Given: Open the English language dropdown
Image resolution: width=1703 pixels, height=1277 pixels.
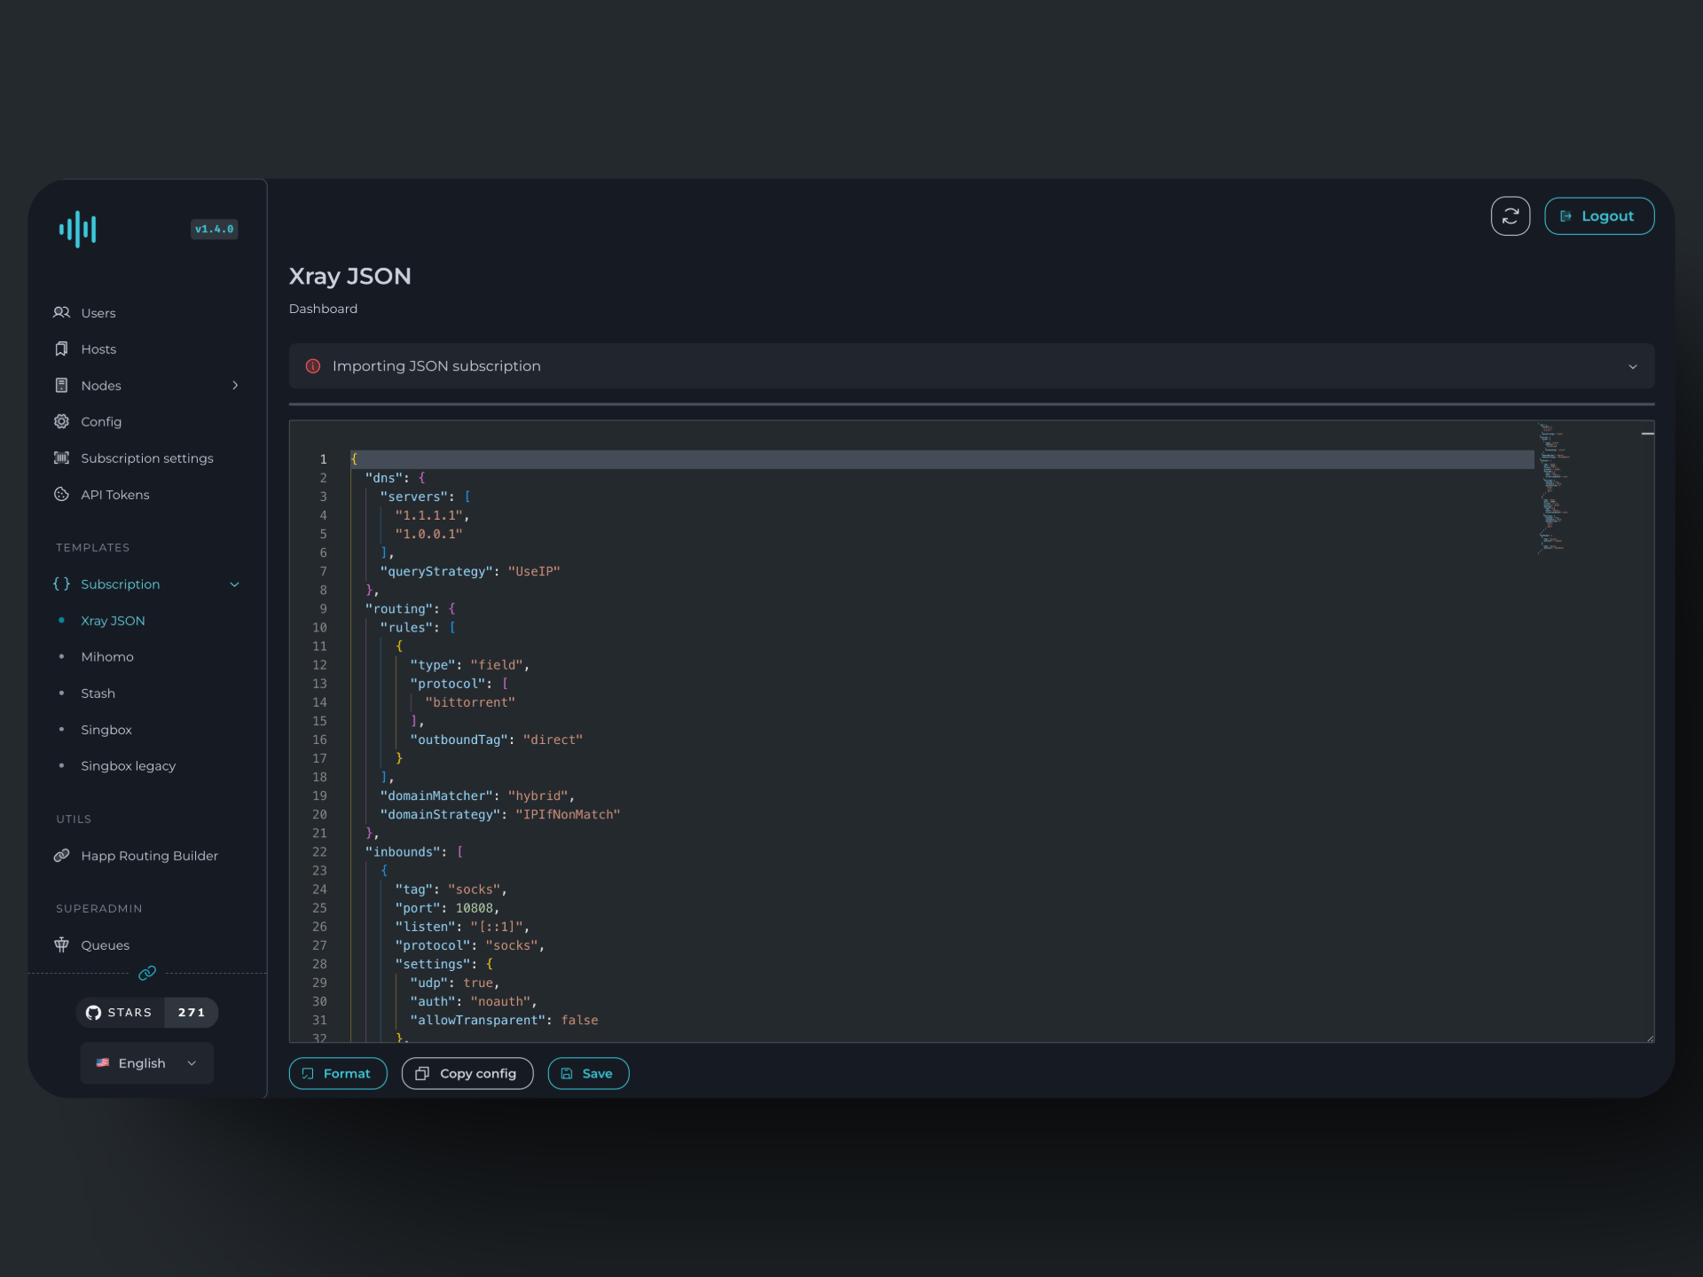Looking at the screenshot, I should tap(147, 1062).
